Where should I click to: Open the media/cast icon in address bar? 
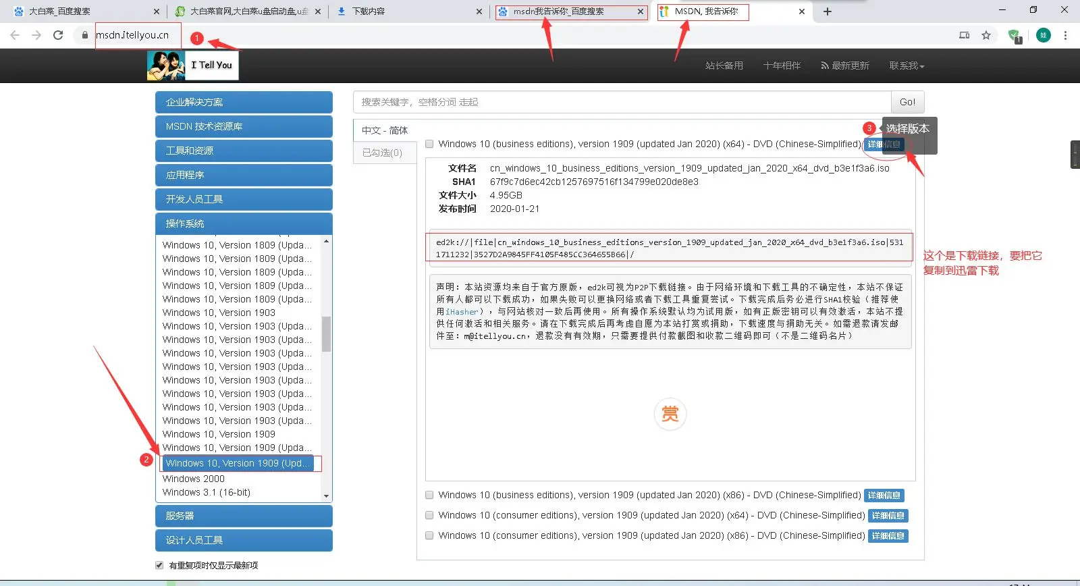pos(965,35)
